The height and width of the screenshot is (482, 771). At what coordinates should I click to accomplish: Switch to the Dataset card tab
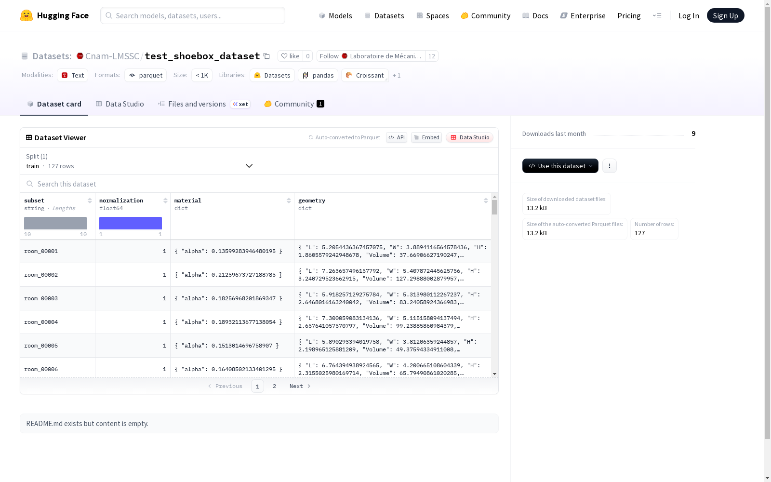pos(54,104)
